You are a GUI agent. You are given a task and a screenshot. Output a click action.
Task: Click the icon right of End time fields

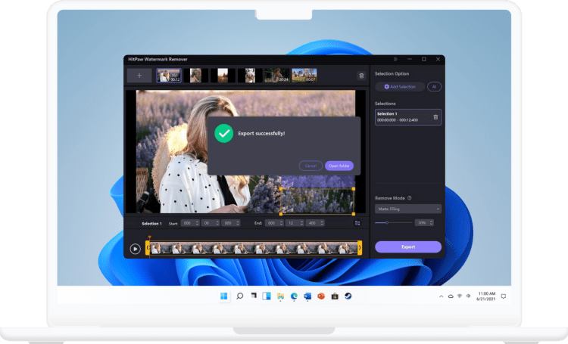pyautogui.click(x=357, y=223)
